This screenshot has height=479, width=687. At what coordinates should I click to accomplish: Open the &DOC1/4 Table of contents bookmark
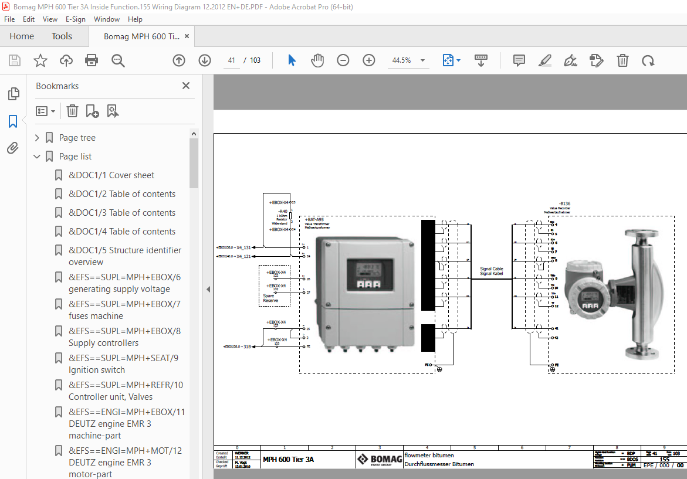122,232
